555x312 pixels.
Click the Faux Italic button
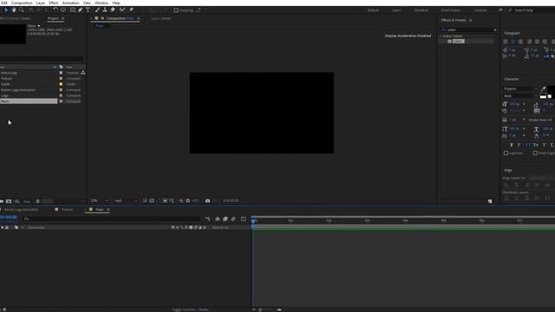519,145
